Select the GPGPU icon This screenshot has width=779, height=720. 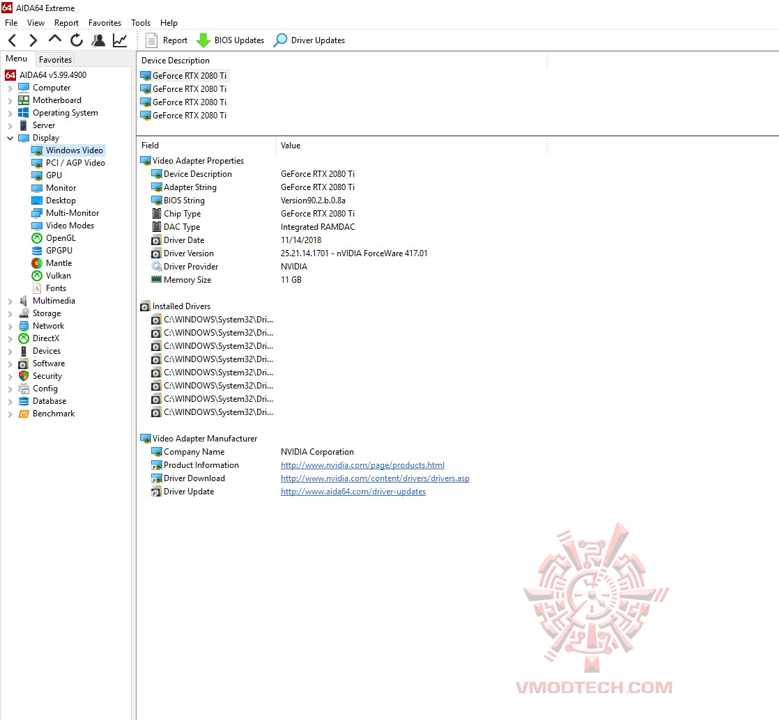[37, 251]
